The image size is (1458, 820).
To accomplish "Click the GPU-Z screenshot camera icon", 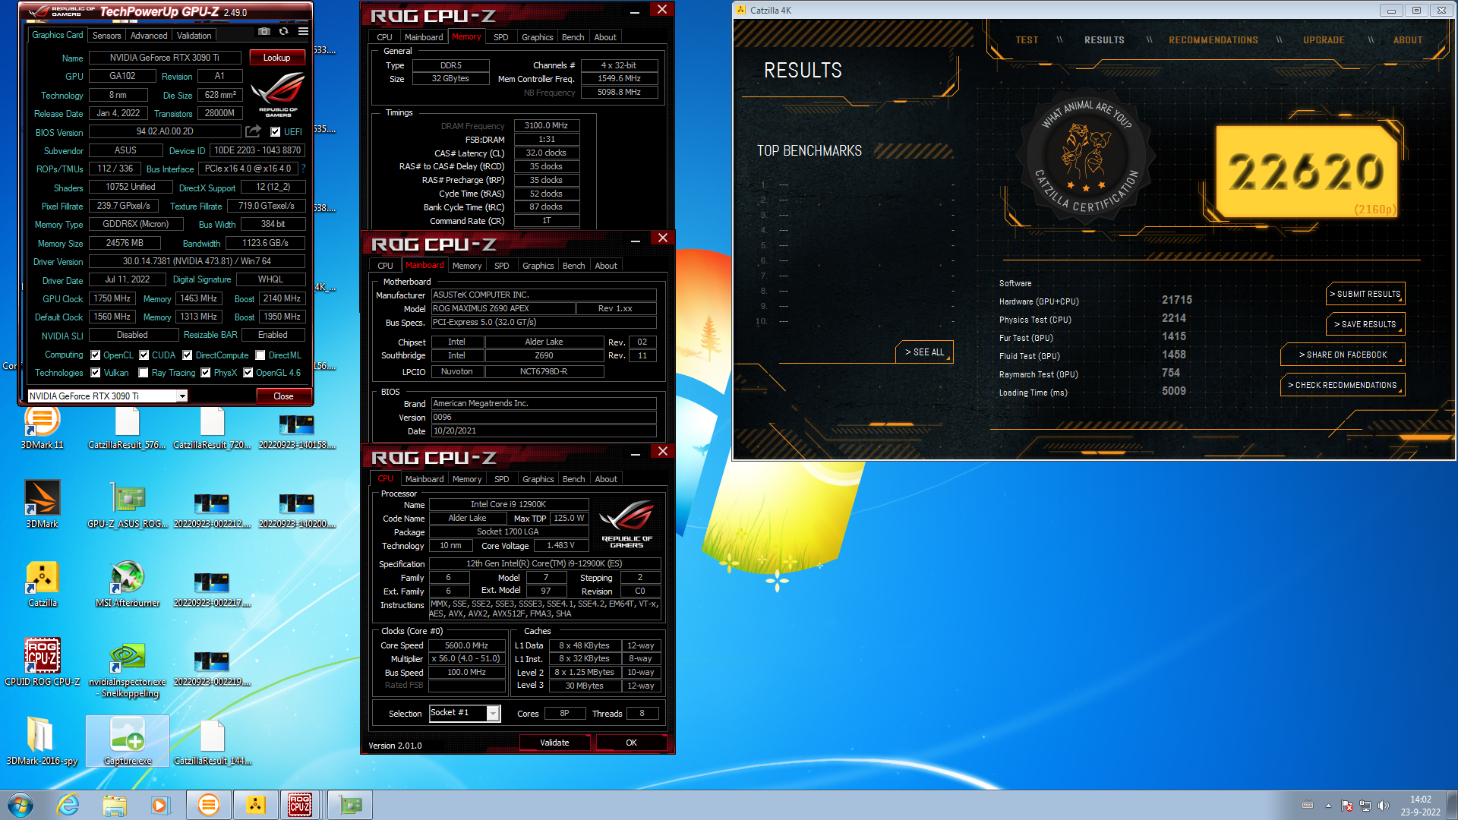I will tap(264, 32).
